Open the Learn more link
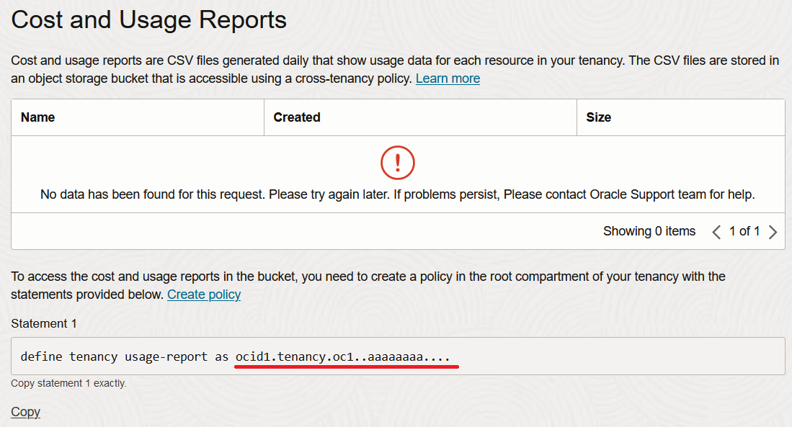The image size is (792, 427). pyautogui.click(x=448, y=78)
